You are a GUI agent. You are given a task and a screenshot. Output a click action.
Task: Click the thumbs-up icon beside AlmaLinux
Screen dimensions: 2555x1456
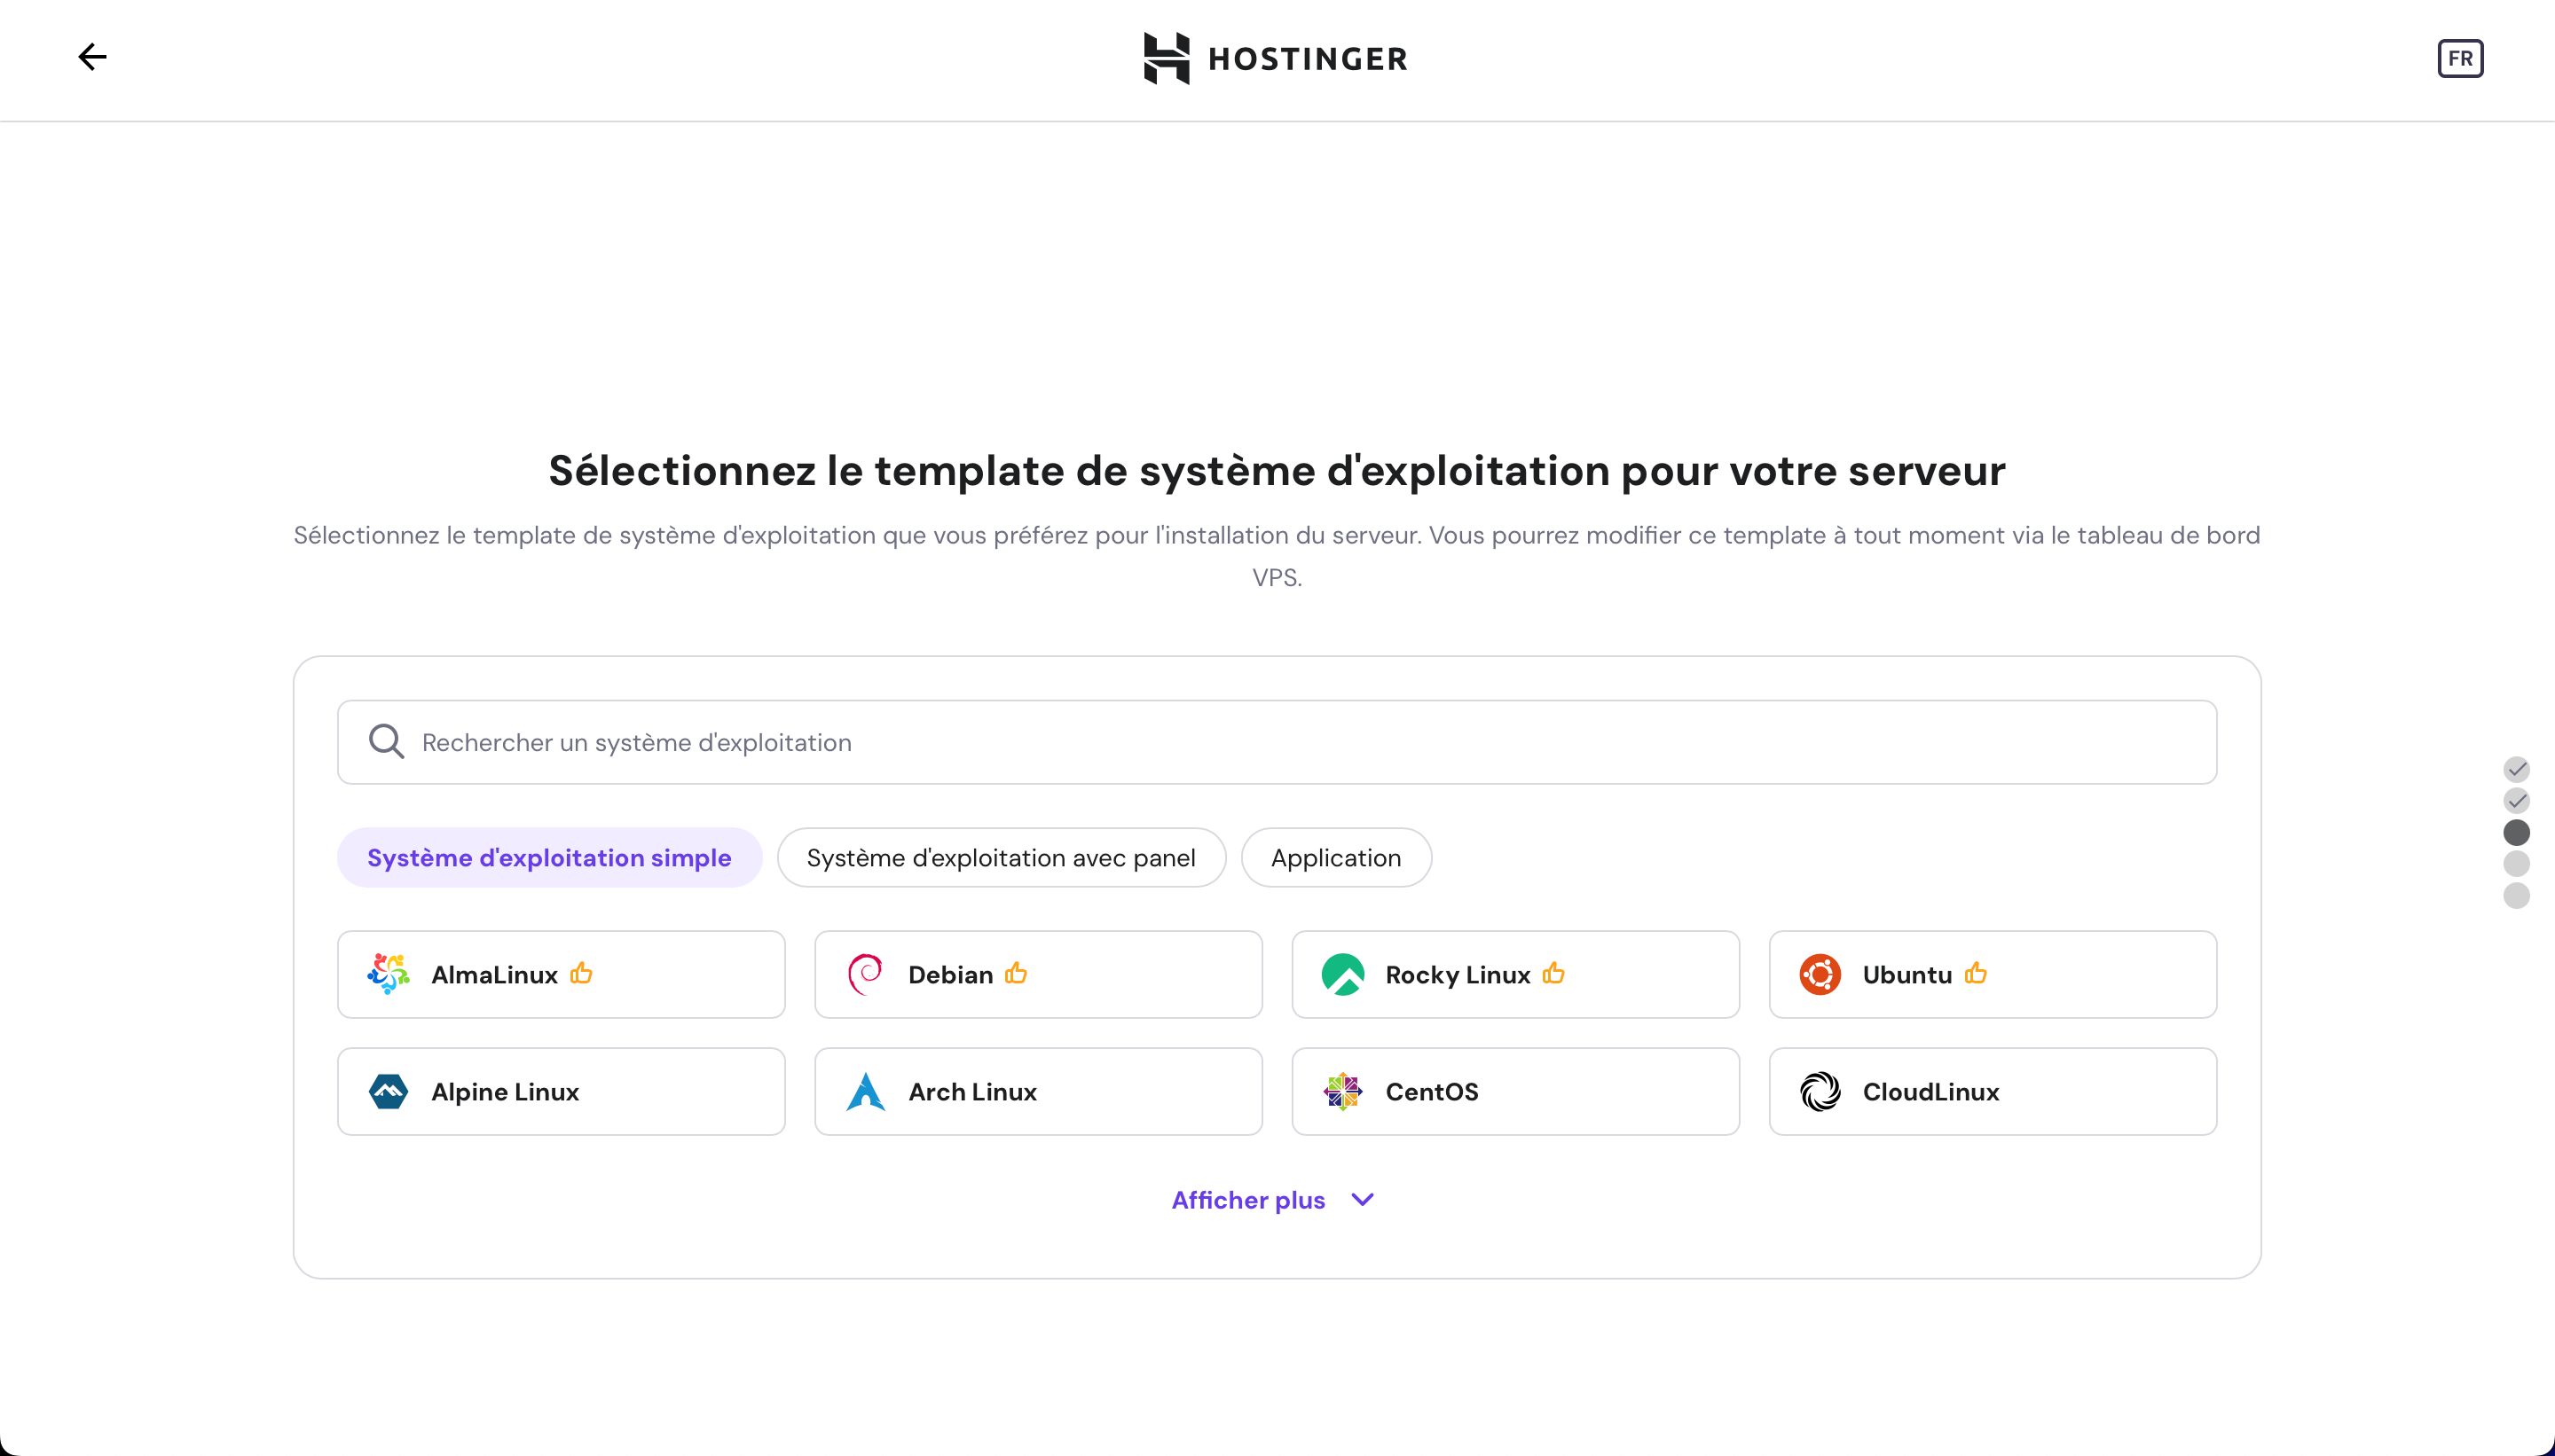pos(581,972)
